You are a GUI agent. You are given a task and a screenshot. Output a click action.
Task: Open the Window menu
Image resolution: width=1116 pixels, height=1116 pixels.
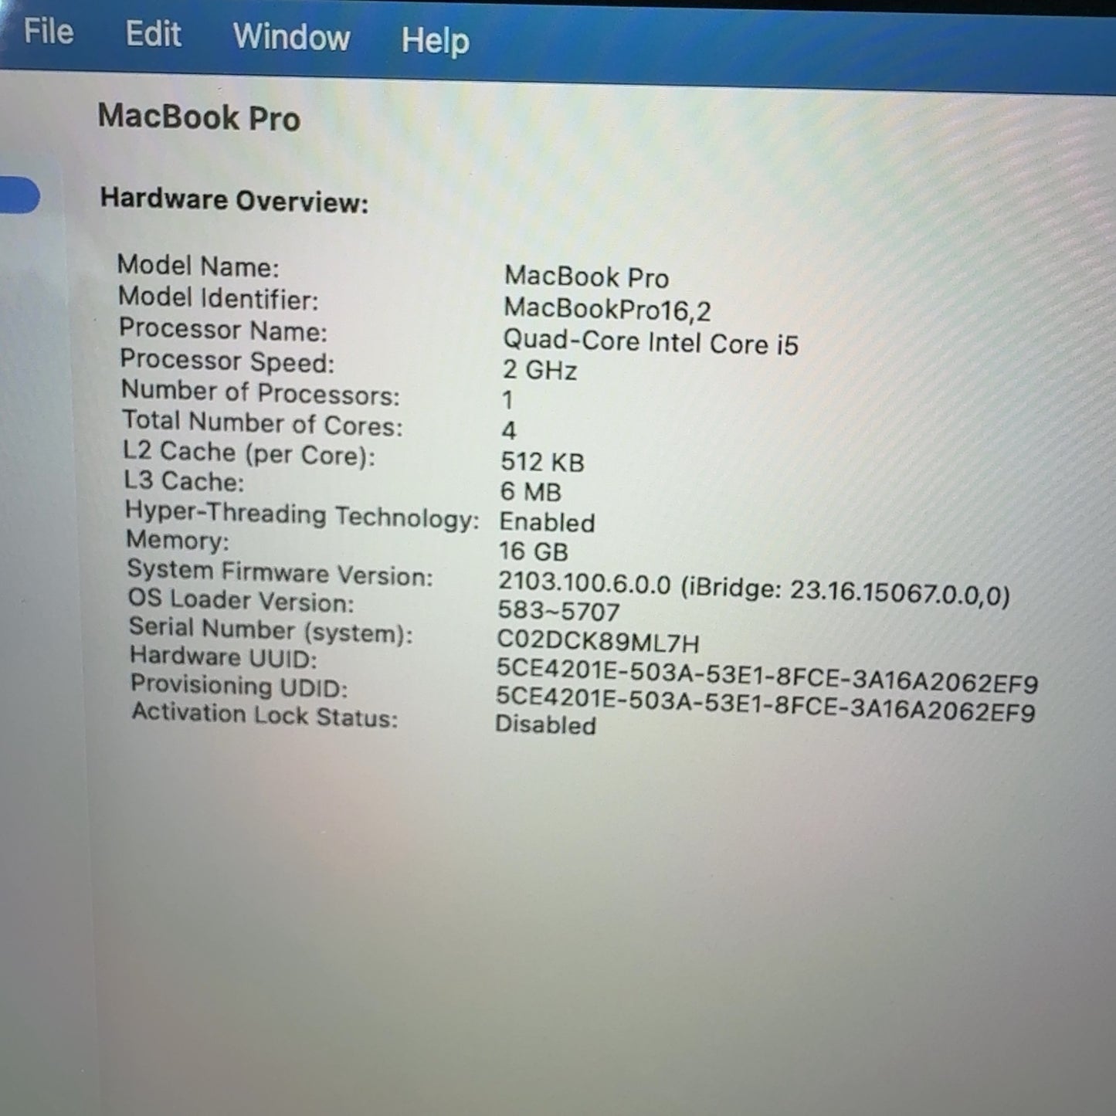[x=292, y=37]
